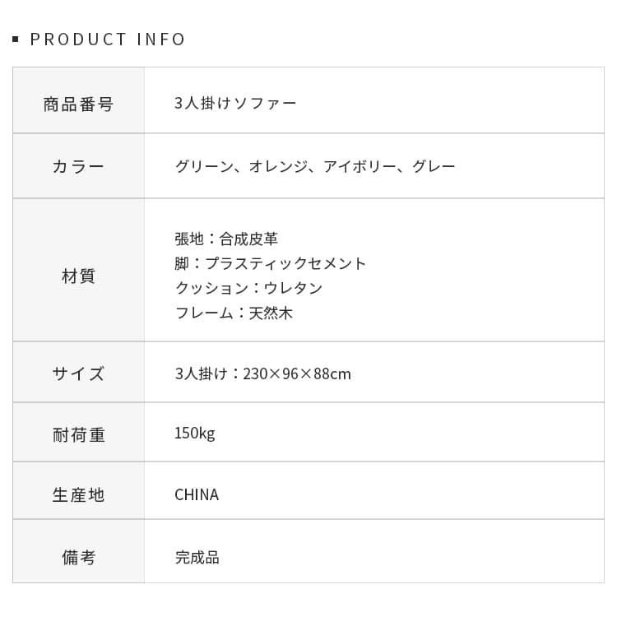The height and width of the screenshot is (617, 617).
Task: Select the 備考 label cell
Action: (78, 558)
